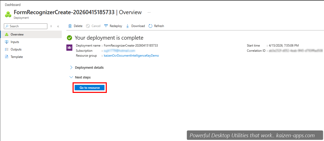Select the Start time value 7:55:06 PM
The image size is (324, 141).
(284, 46)
